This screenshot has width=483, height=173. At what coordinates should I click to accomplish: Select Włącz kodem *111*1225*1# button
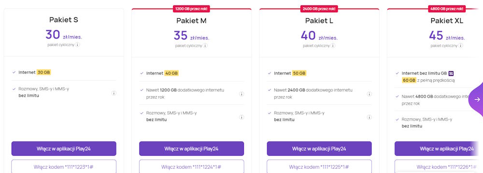coord(319,167)
